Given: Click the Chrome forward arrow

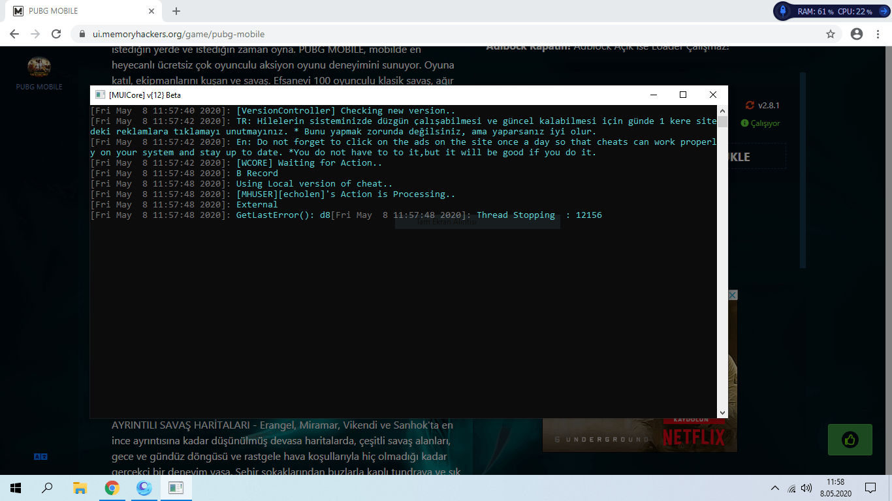Looking at the screenshot, I should coord(35,34).
